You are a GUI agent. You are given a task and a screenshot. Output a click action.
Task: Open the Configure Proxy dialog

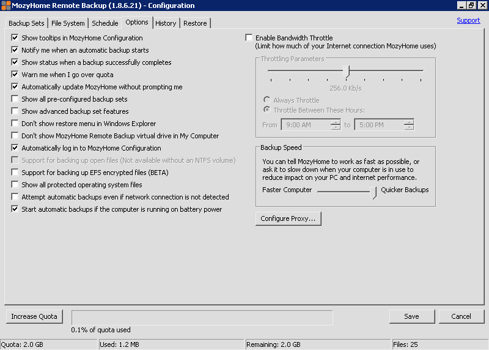point(288,218)
